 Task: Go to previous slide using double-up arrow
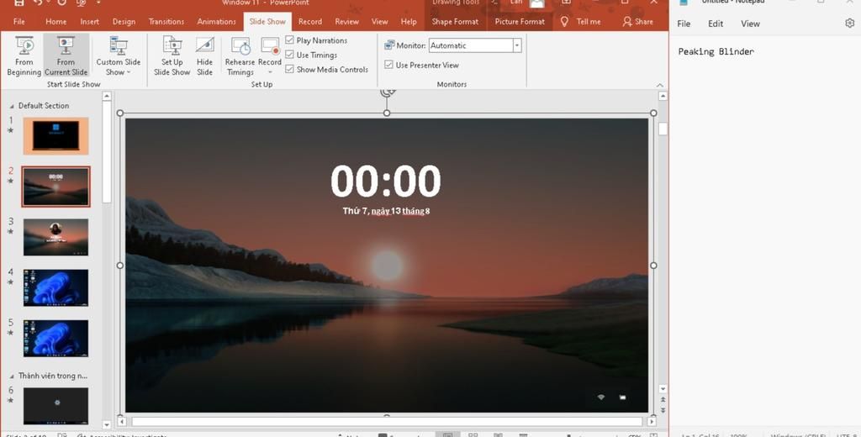tap(663, 400)
